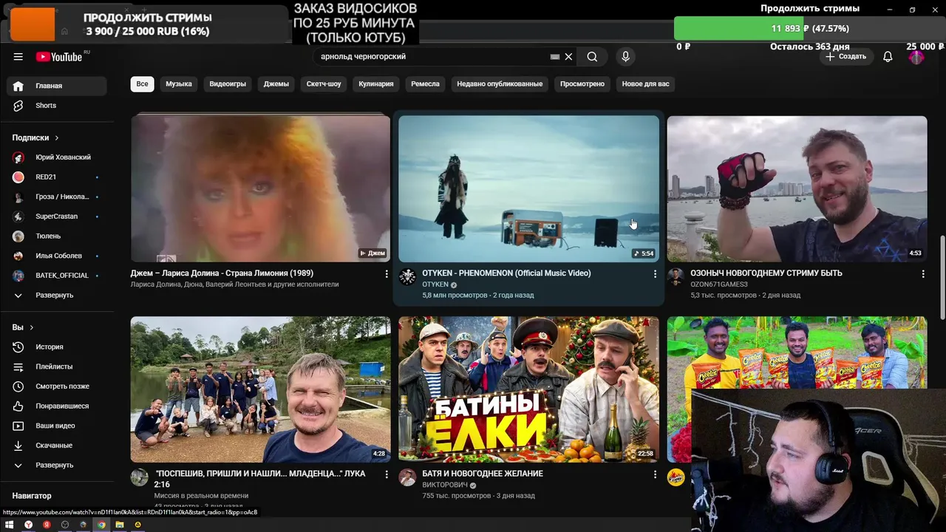Clear the search text with X icon
This screenshot has width=946, height=532.
point(568,57)
